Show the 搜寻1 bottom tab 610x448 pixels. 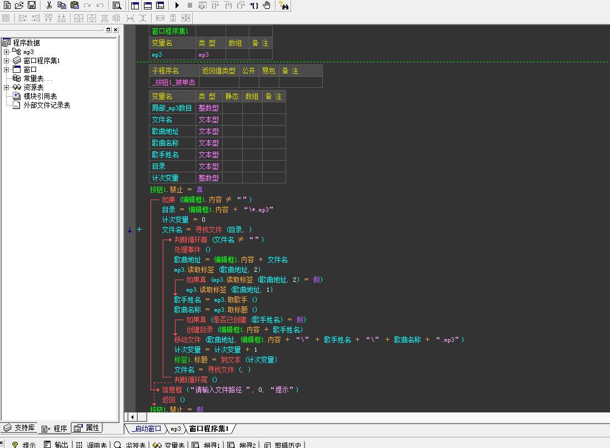[x=206, y=445]
